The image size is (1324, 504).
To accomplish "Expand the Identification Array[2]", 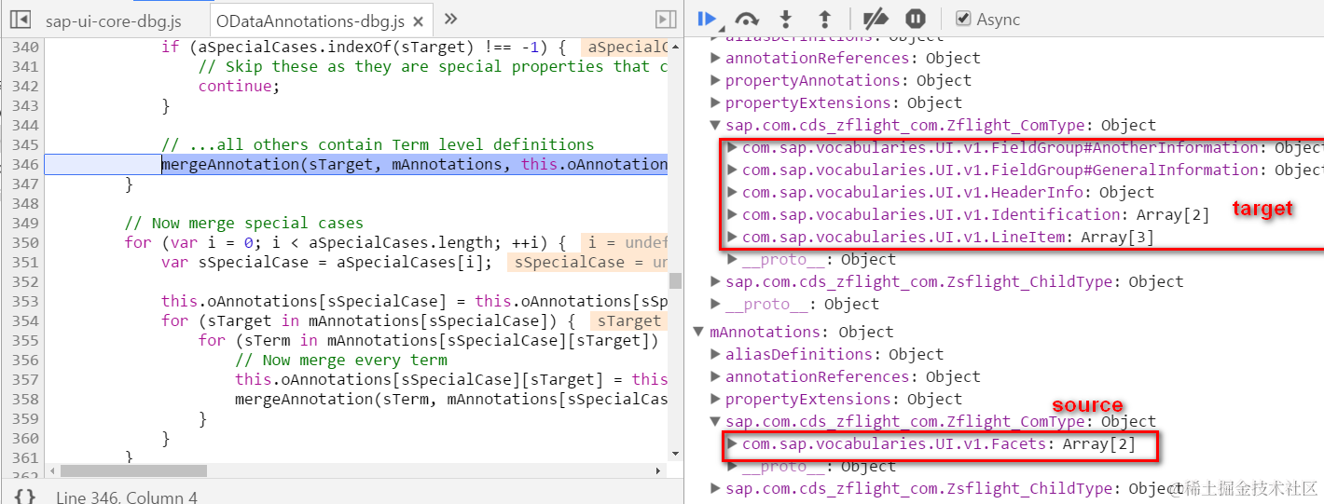I will [733, 214].
